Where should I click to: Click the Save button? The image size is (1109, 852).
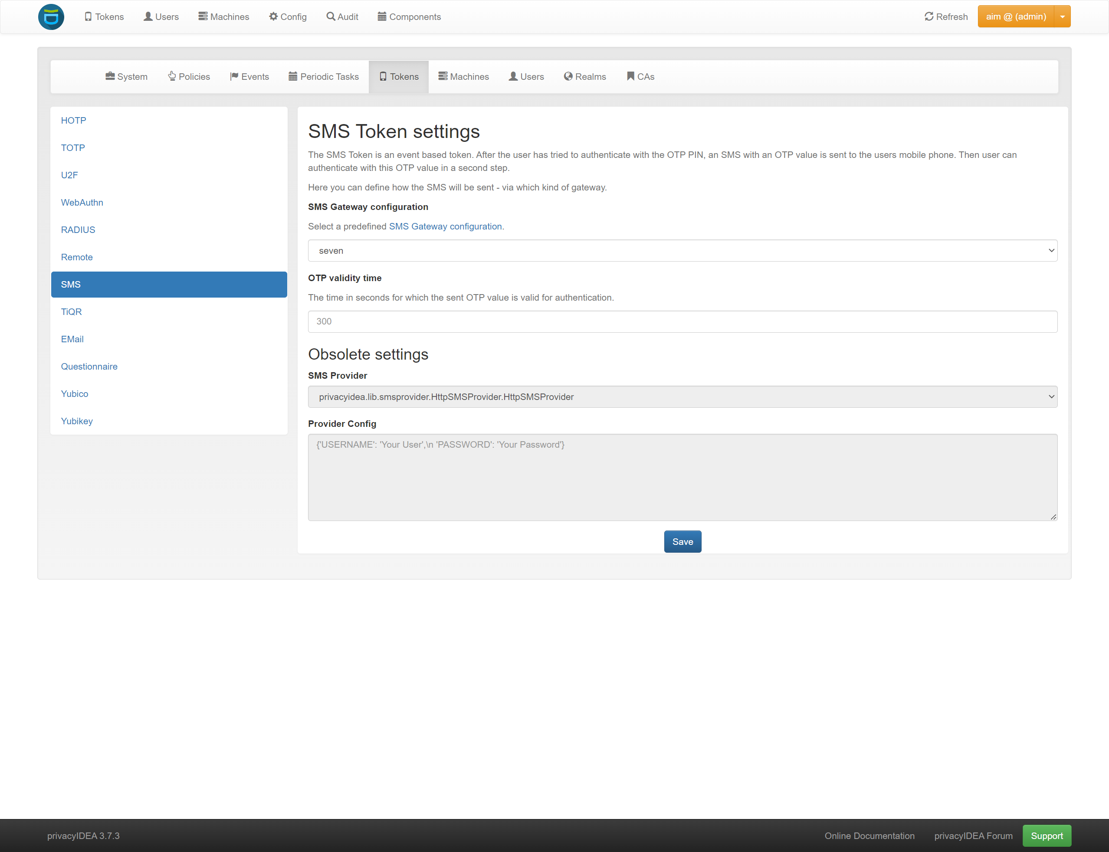(x=682, y=542)
